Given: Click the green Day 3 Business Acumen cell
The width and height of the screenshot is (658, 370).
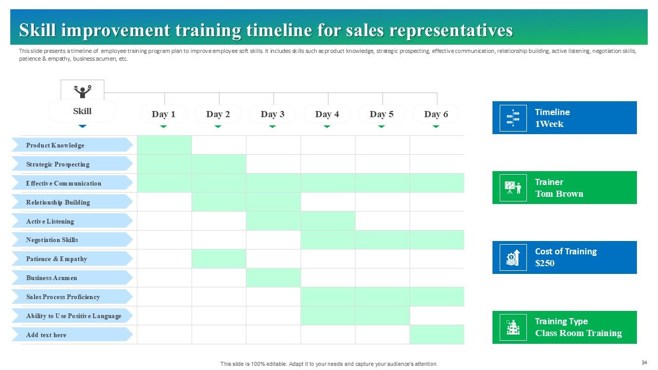Looking at the screenshot, I should click(273, 277).
